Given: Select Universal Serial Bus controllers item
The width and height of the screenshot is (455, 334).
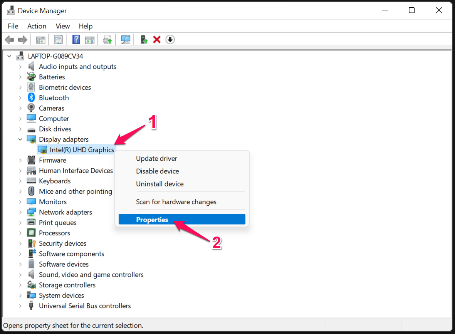Looking at the screenshot, I should point(85,306).
